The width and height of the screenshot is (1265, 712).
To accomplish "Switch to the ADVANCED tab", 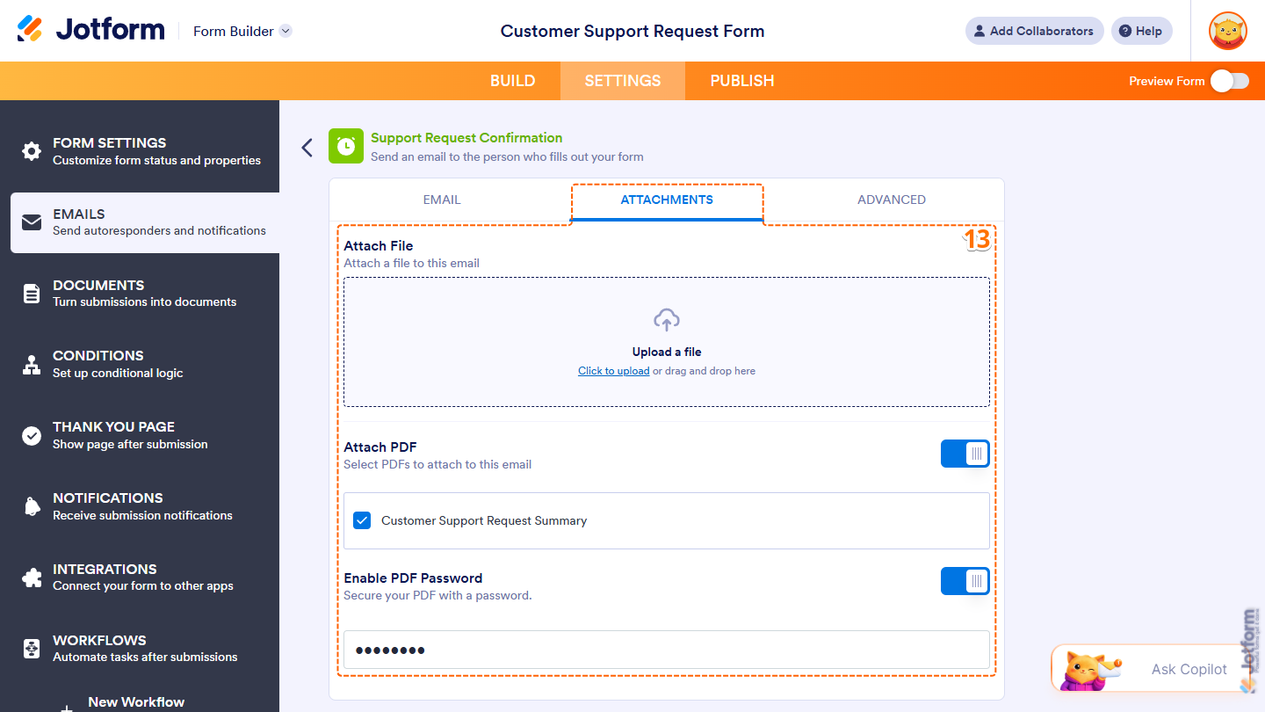I will [892, 200].
